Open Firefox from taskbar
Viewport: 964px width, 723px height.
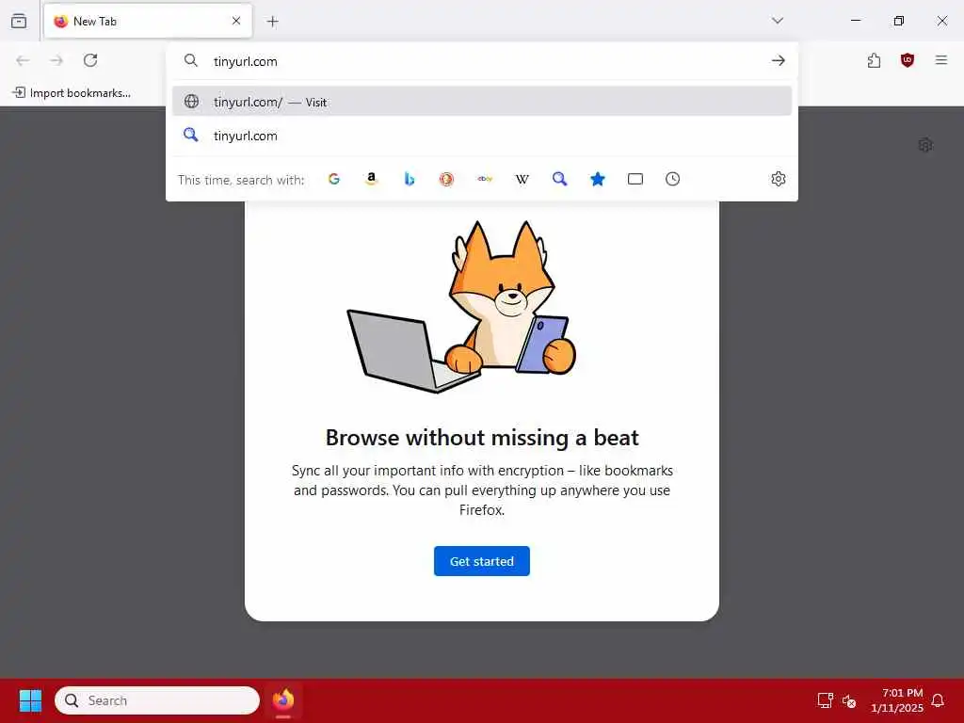[x=282, y=700]
